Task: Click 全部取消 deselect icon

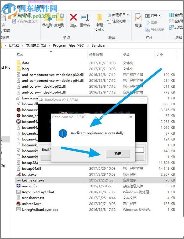Action: click(x=171, y=21)
